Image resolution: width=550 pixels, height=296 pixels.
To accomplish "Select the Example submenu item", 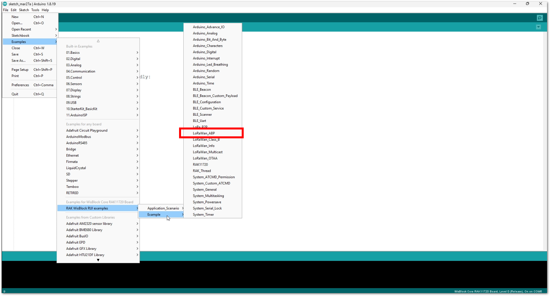I will point(161,214).
